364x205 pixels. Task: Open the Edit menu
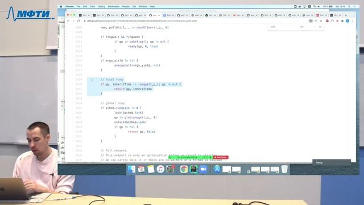(x=85, y=6)
